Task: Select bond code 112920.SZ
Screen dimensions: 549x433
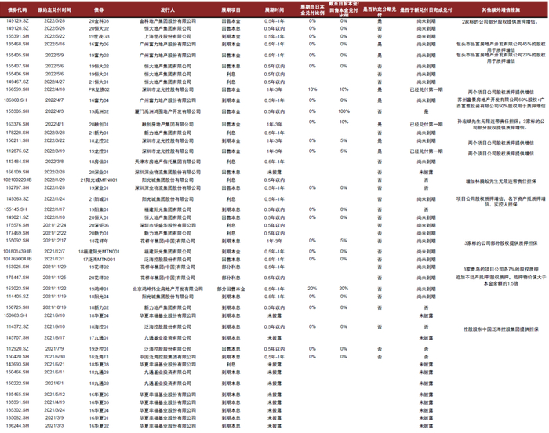Action: point(17,349)
